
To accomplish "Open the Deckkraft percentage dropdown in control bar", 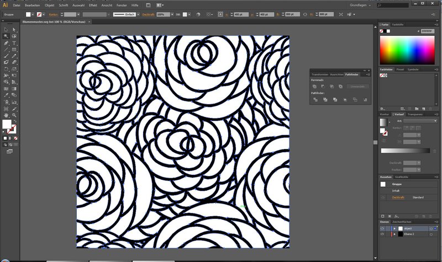I will [172, 14].
